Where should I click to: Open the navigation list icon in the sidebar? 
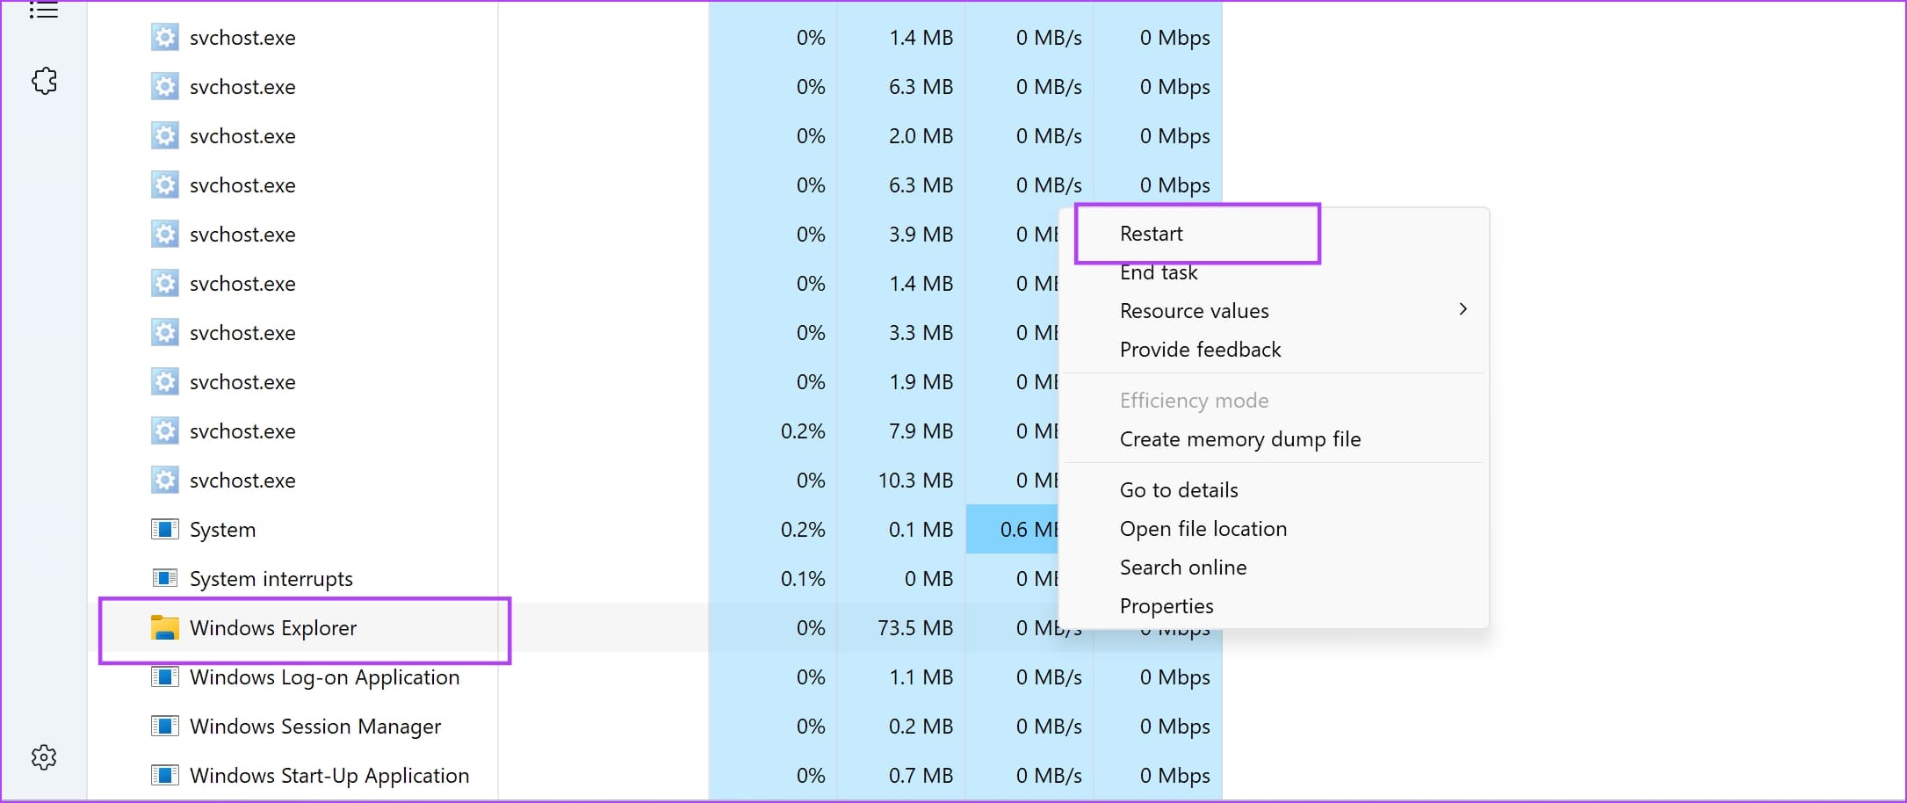[43, 11]
